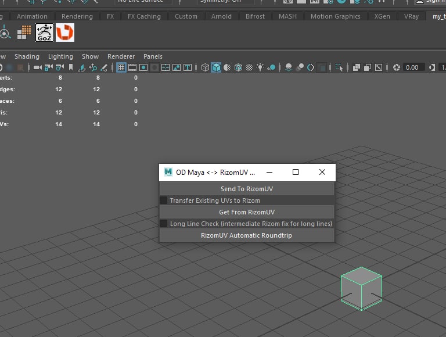The height and width of the screenshot is (337, 446).
Task: Open the MASH shelf tab
Action: click(x=287, y=16)
